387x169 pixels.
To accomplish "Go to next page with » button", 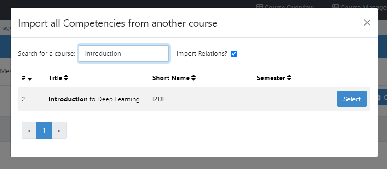I will pos(59,130).
